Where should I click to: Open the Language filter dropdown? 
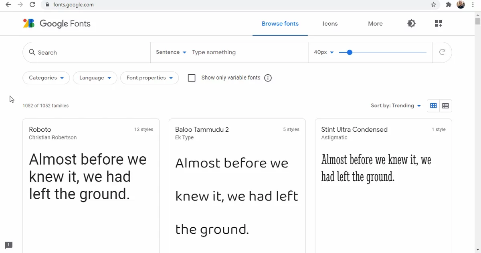point(95,78)
